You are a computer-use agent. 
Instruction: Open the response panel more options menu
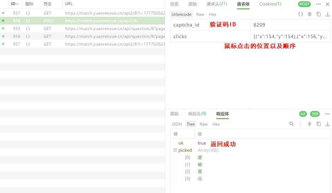pos(327,114)
